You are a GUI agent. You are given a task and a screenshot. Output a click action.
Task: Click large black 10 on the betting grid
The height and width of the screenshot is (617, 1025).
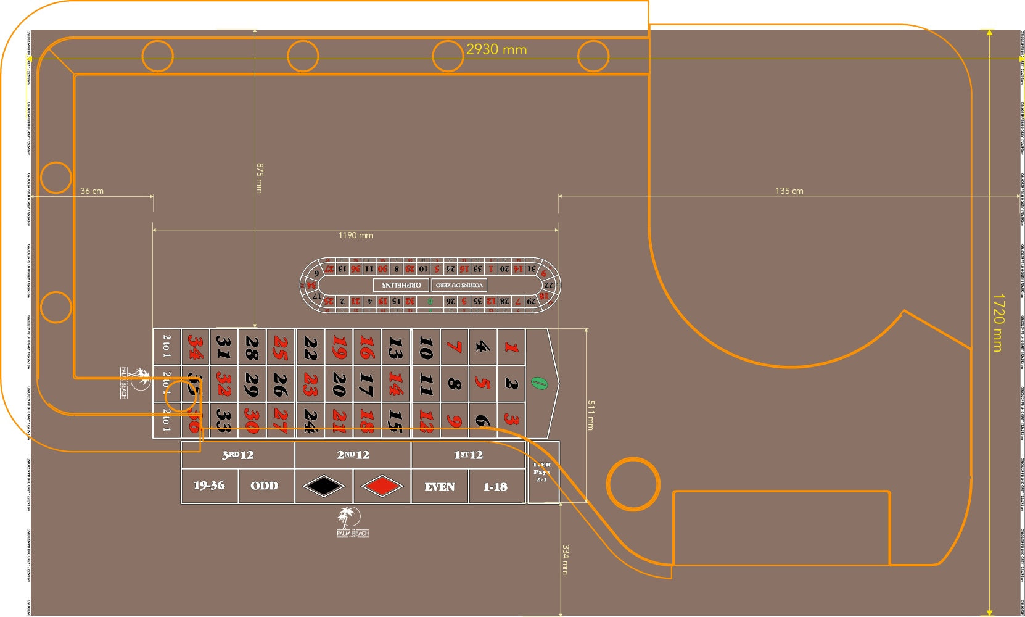click(426, 347)
